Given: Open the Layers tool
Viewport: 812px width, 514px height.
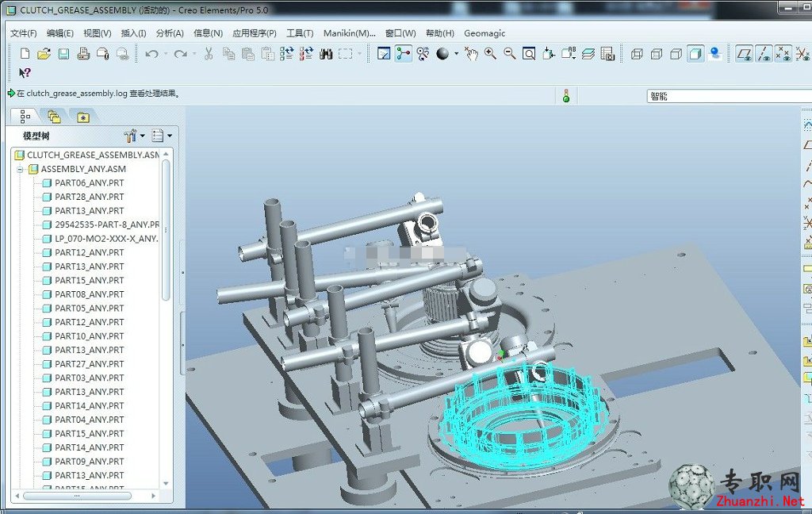Looking at the screenshot, I should [588, 53].
